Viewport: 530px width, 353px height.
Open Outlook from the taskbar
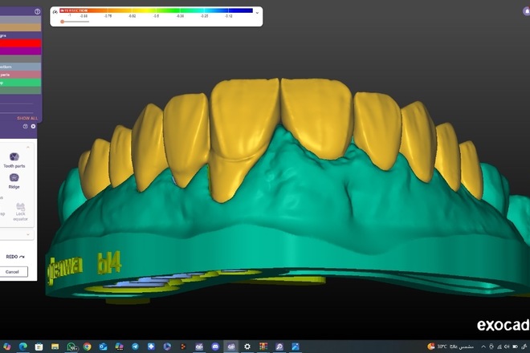(x=103, y=347)
